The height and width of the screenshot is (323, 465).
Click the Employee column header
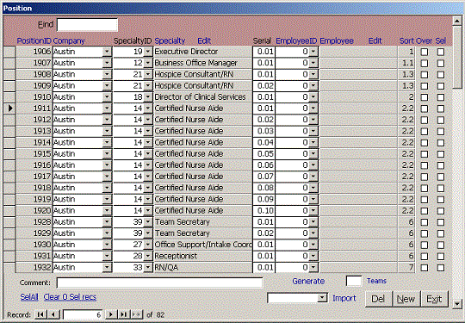pyautogui.click(x=337, y=40)
